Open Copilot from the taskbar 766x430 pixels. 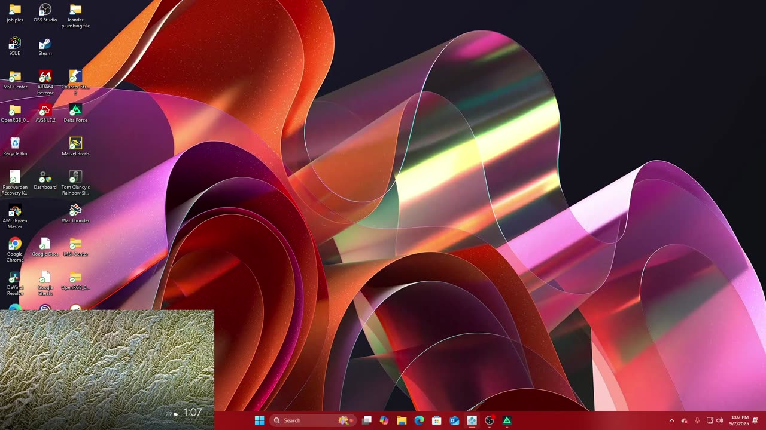pos(384,420)
